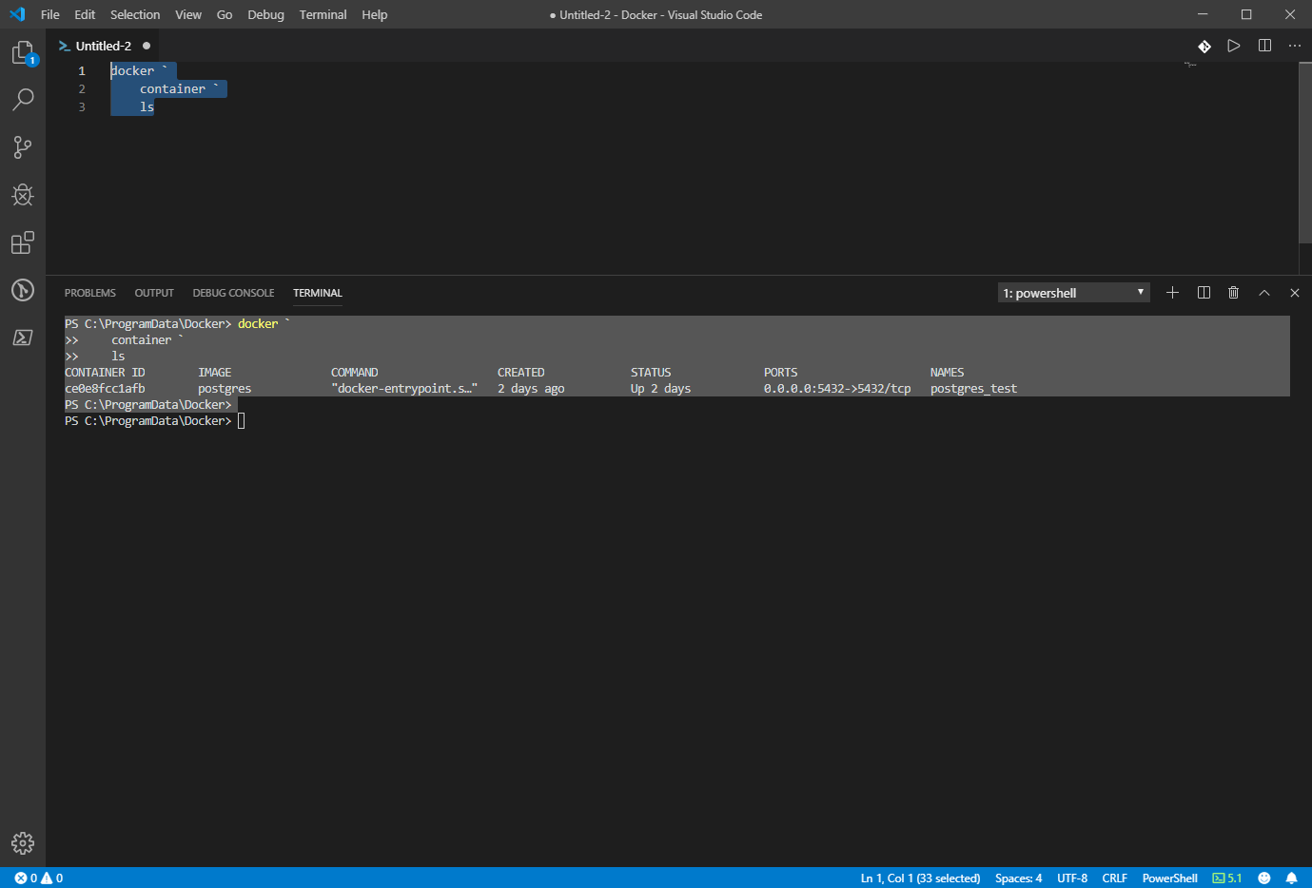Screen dimensions: 1312x888
Task: Open the Extensions view icon
Action: pyautogui.click(x=23, y=242)
